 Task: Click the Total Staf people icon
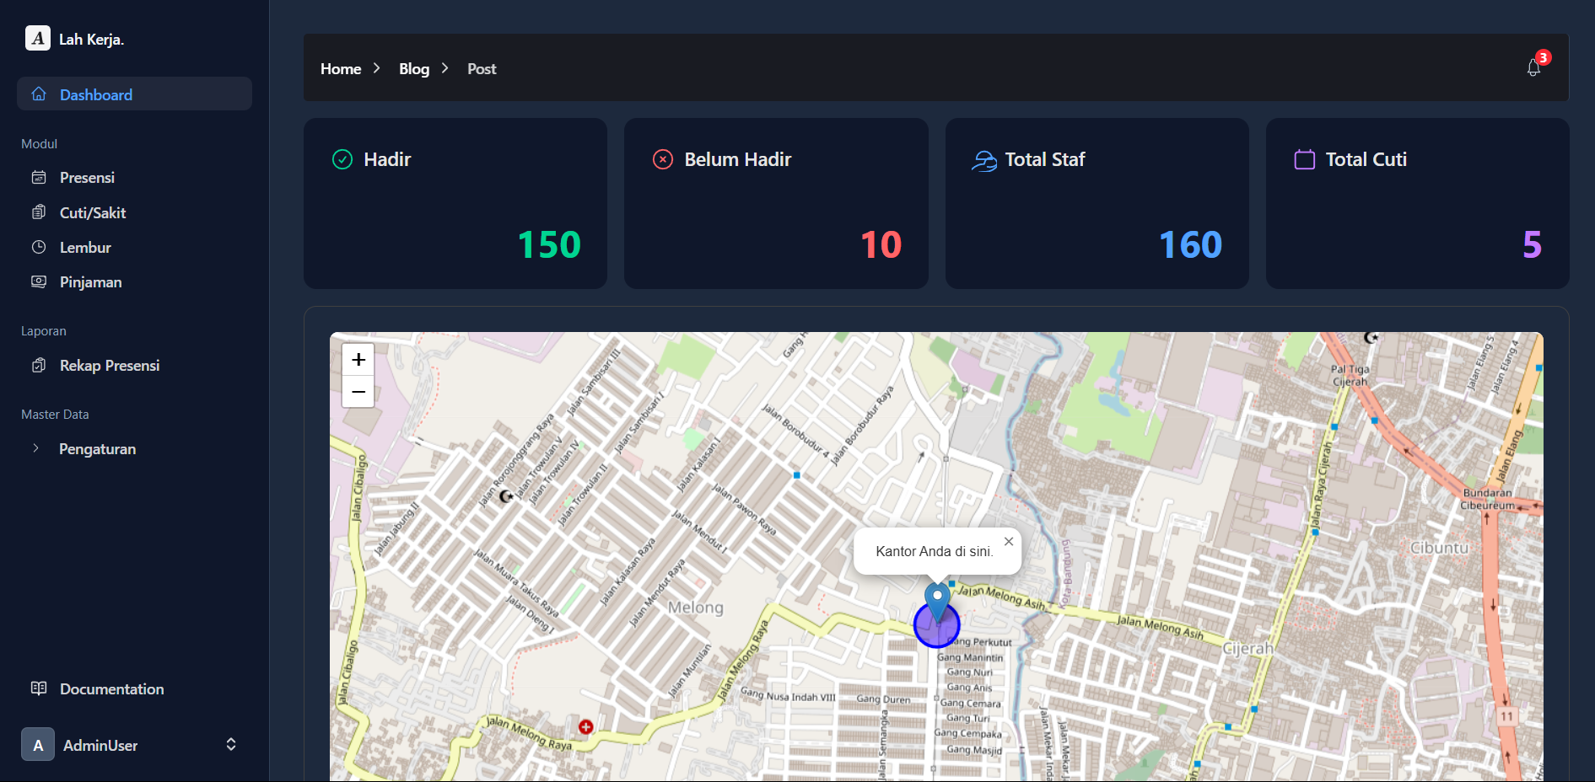click(983, 158)
